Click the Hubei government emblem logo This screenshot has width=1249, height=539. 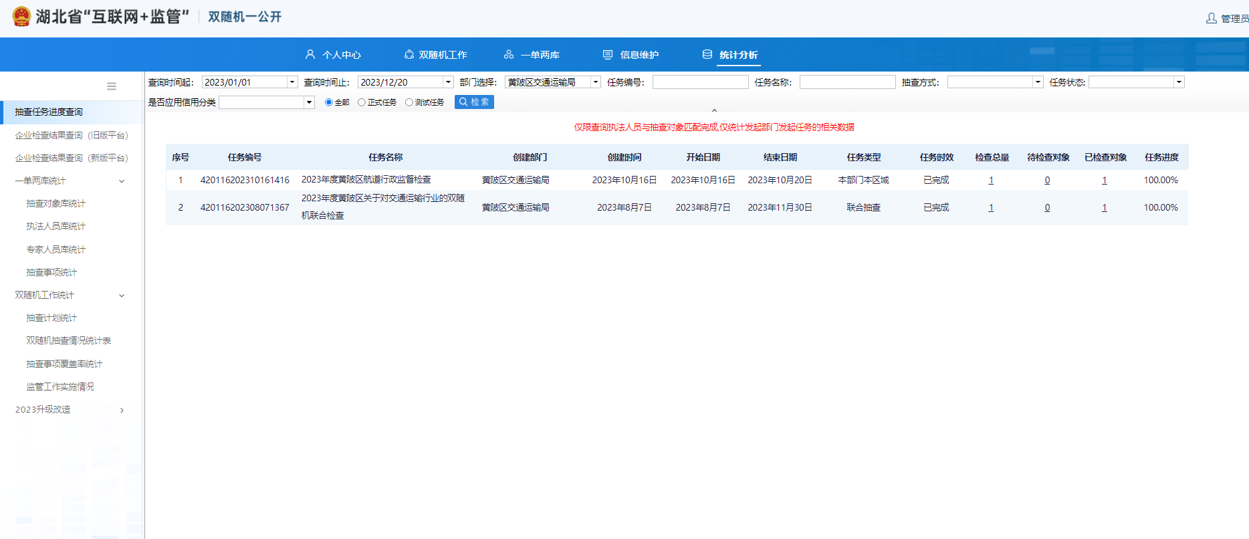click(21, 17)
